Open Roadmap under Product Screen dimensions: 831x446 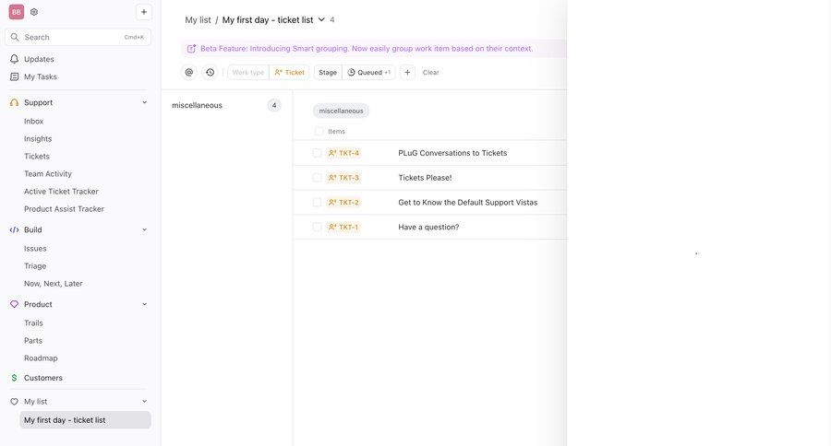pyautogui.click(x=41, y=358)
